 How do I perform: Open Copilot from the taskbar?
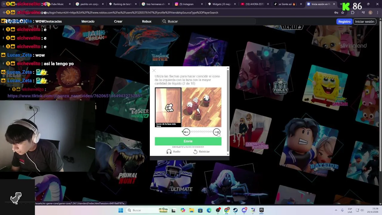coord(183,210)
